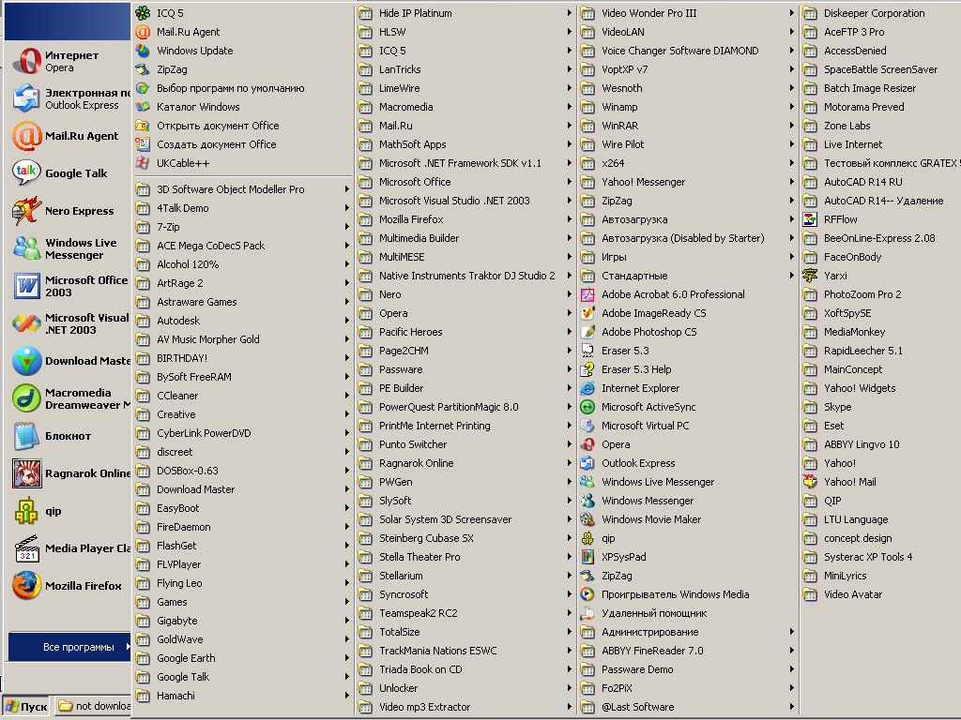Click the UKCable++ icon

[x=143, y=163]
